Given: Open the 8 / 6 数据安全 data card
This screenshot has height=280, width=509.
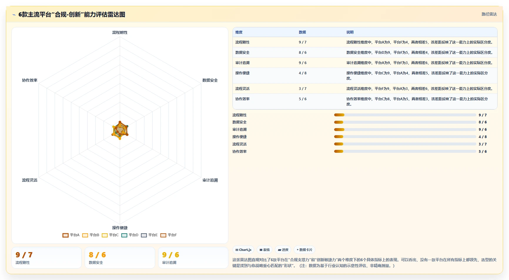Looking at the screenshot, I should pyautogui.click(x=120, y=258).
